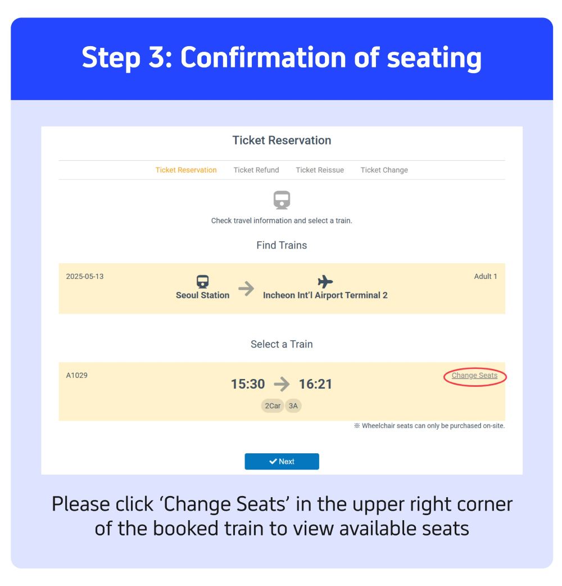Click the blue Next button
562x586 pixels.
(281, 461)
